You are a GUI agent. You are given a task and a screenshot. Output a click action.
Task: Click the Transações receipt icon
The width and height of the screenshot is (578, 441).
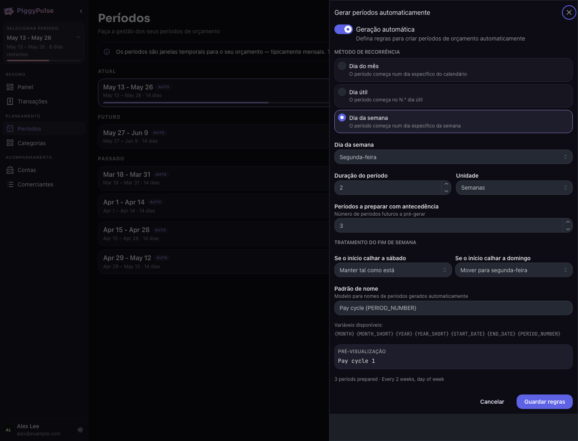(x=10, y=101)
